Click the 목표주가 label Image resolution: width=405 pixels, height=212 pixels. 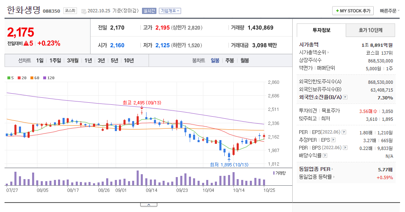tap(331, 111)
